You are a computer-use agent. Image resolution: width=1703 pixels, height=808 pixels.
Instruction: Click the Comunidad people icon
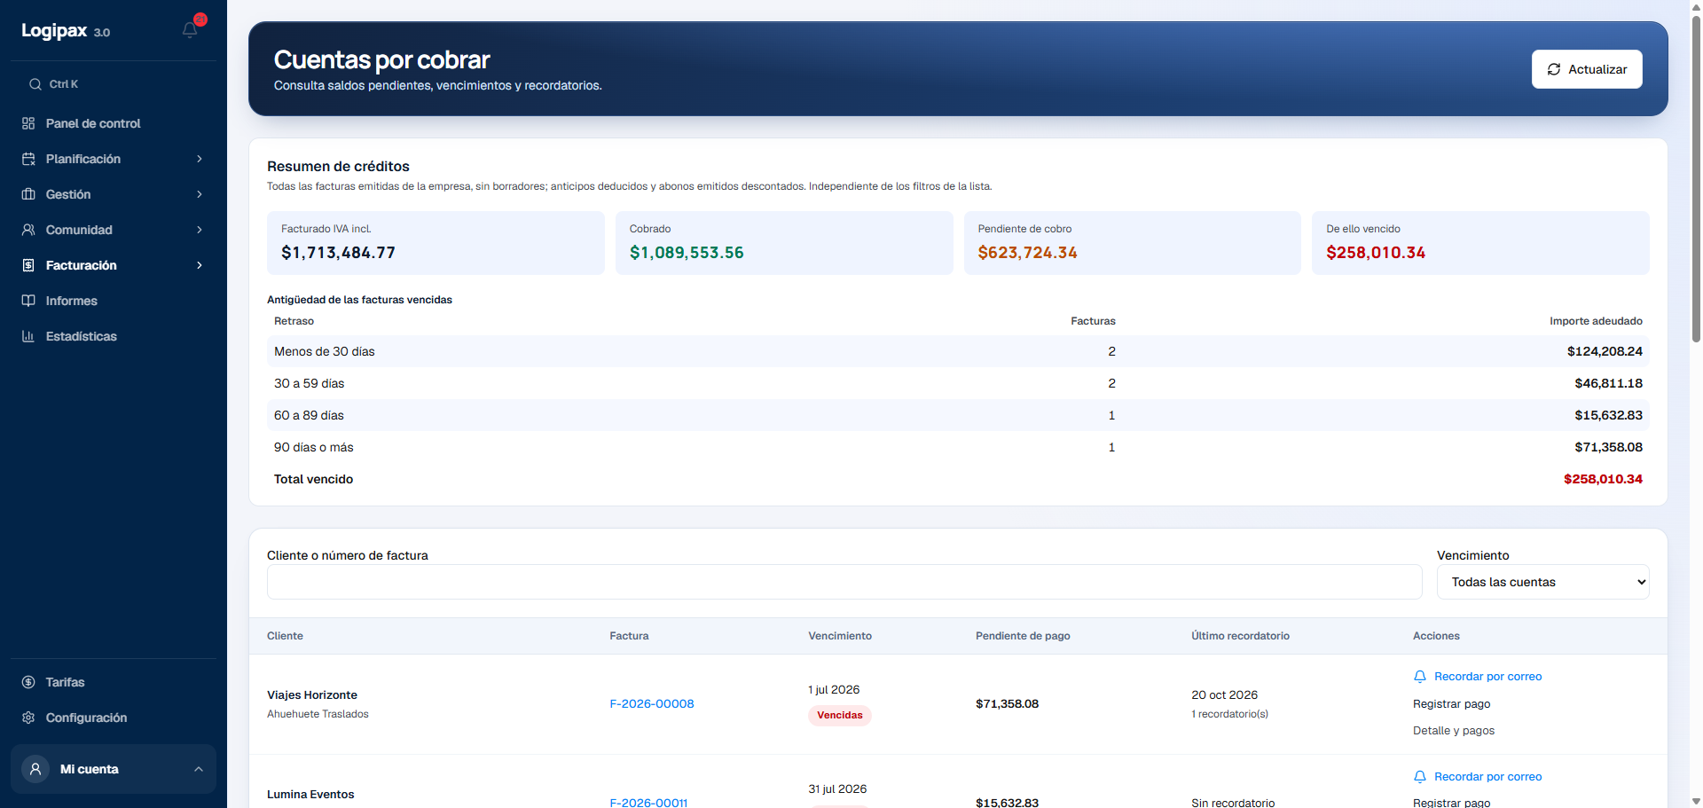pos(28,230)
